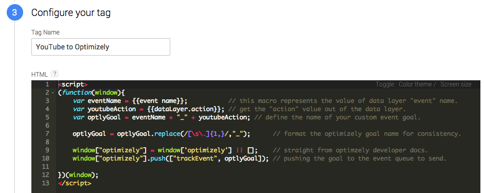Click the 'define the name of your custom event goal' comment
The image size is (484, 193).
point(337,117)
